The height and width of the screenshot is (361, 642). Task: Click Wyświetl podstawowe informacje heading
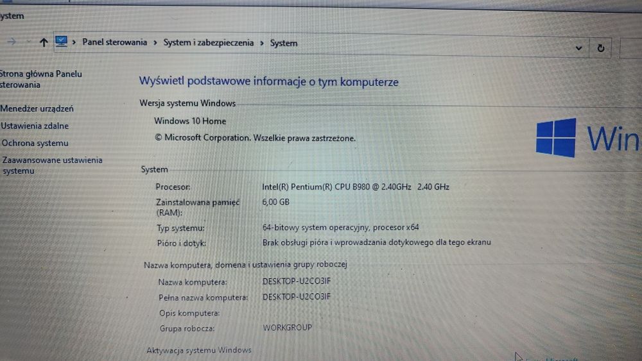tap(268, 81)
